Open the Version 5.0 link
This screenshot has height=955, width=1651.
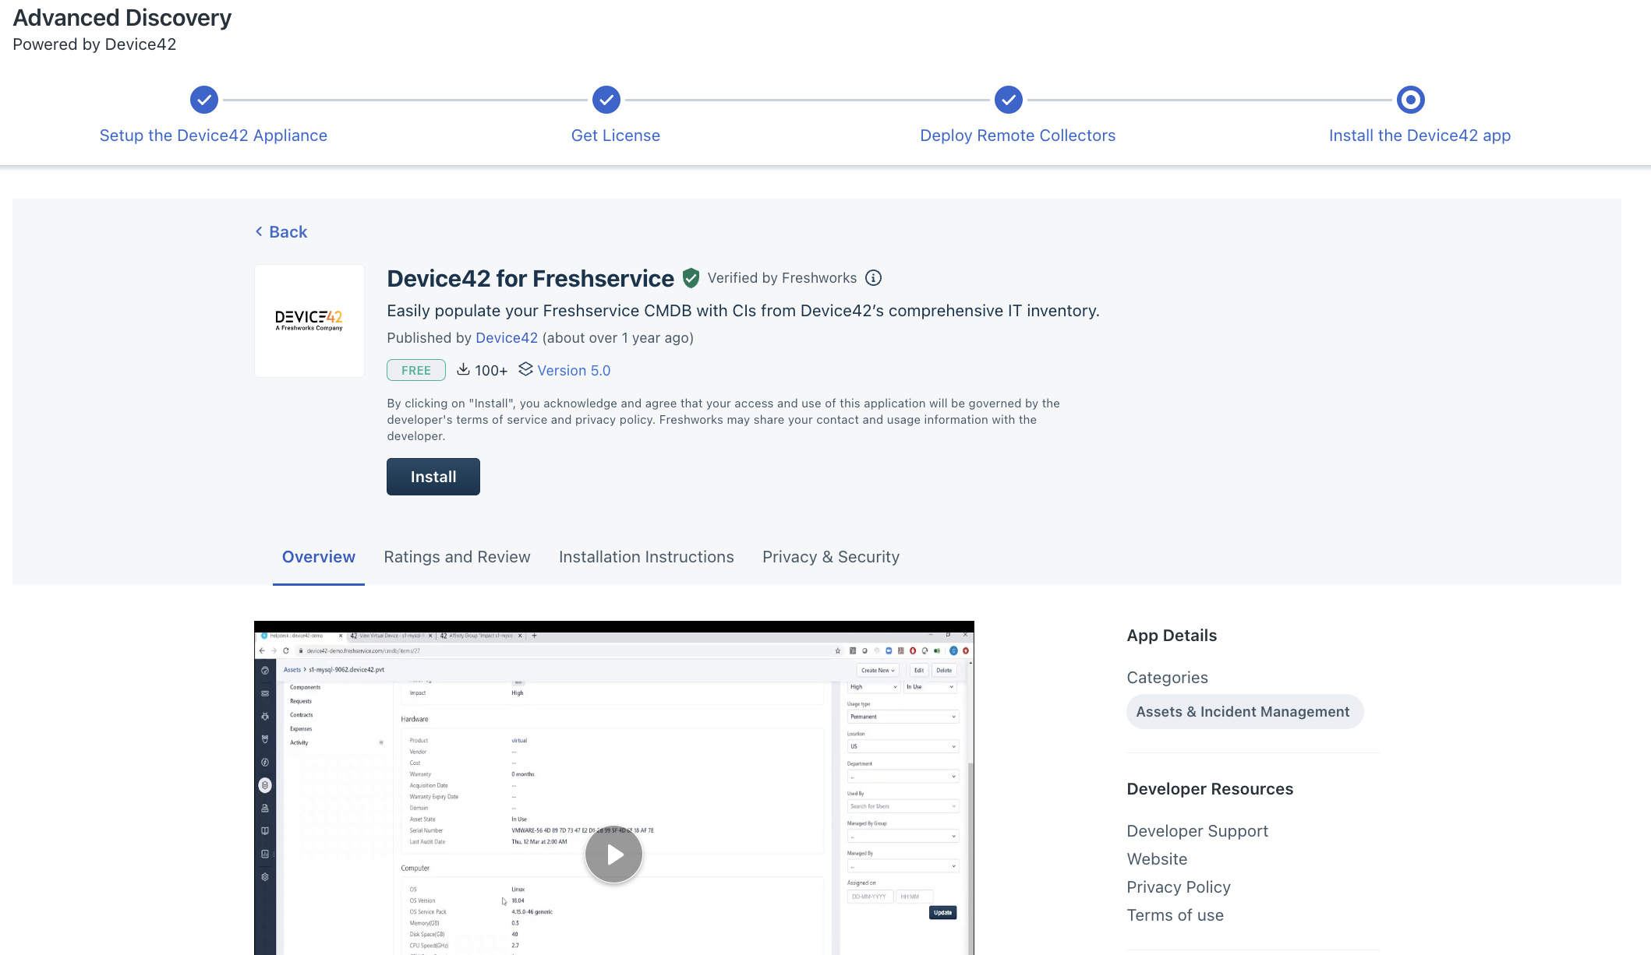tap(574, 371)
